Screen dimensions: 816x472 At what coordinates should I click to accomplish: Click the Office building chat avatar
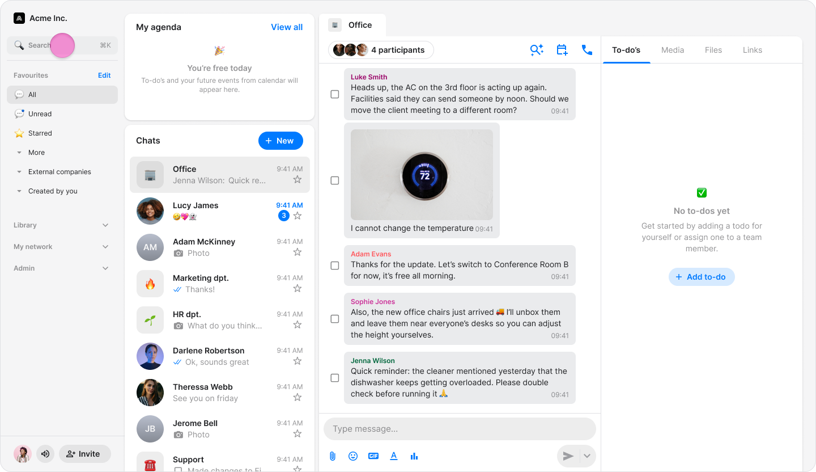click(x=150, y=175)
